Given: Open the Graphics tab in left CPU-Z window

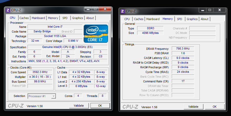Looking at the screenshot, I should coord(78,18).
